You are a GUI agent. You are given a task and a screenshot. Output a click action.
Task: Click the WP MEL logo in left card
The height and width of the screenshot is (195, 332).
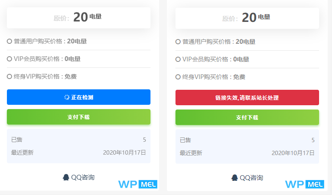click(x=138, y=184)
